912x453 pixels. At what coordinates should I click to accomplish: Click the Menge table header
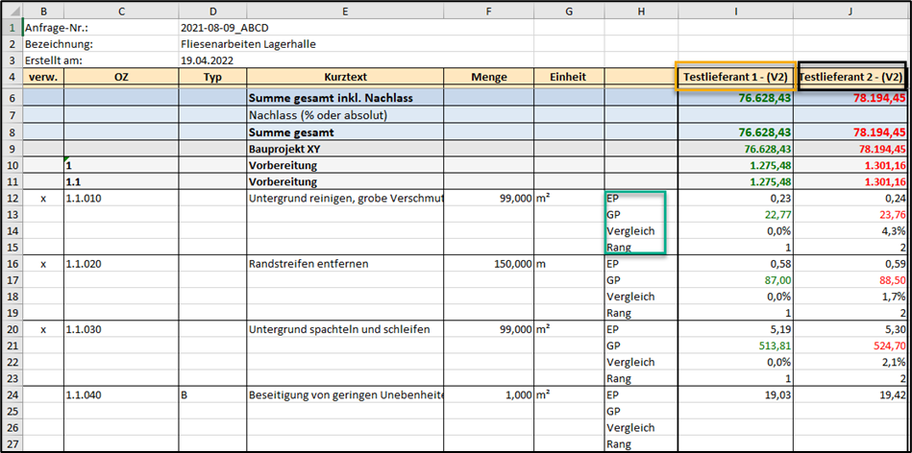[x=489, y=77]
